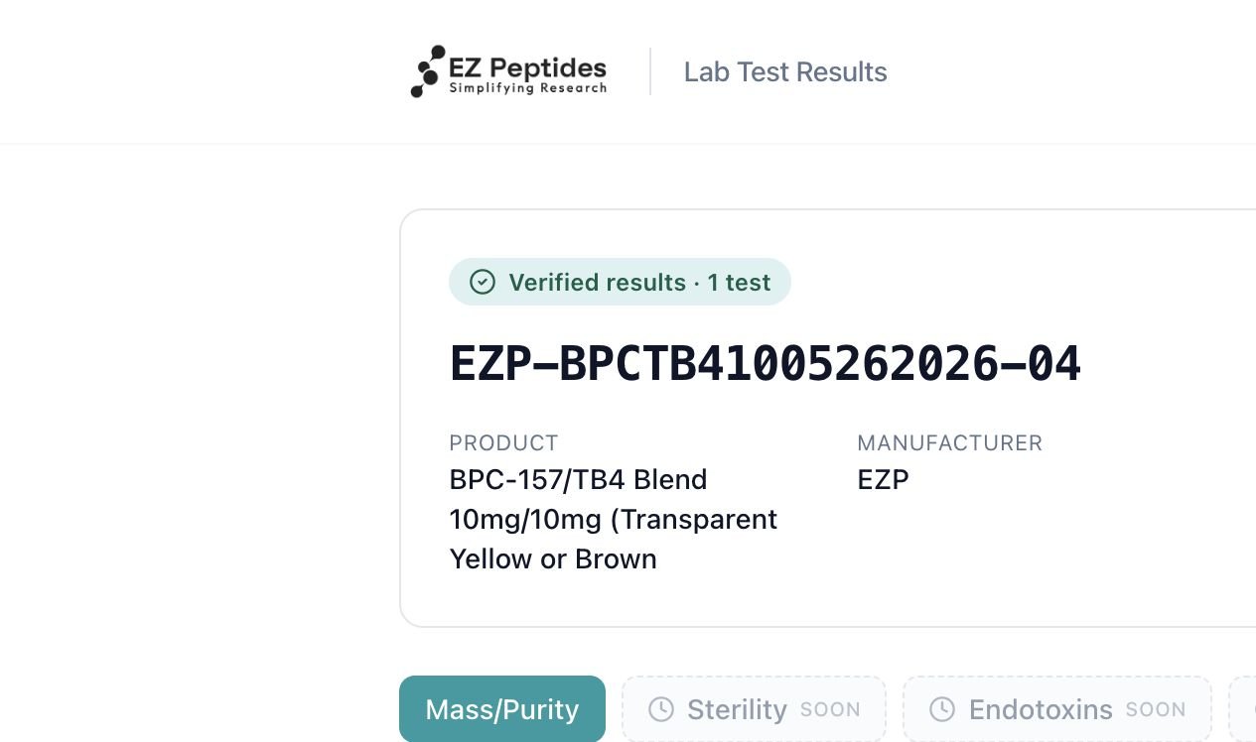Image resolution: width=1256 pixels, height=742 pixels.
Task: Click the EZP manufacturer value
Action: pyautogui.click(x=884, y=479)
